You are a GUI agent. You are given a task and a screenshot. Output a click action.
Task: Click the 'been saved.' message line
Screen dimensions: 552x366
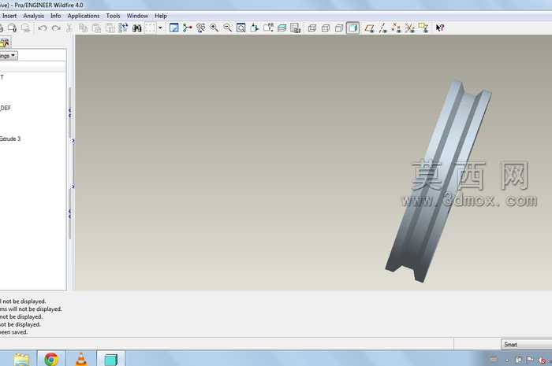click(x=13, y=332)
